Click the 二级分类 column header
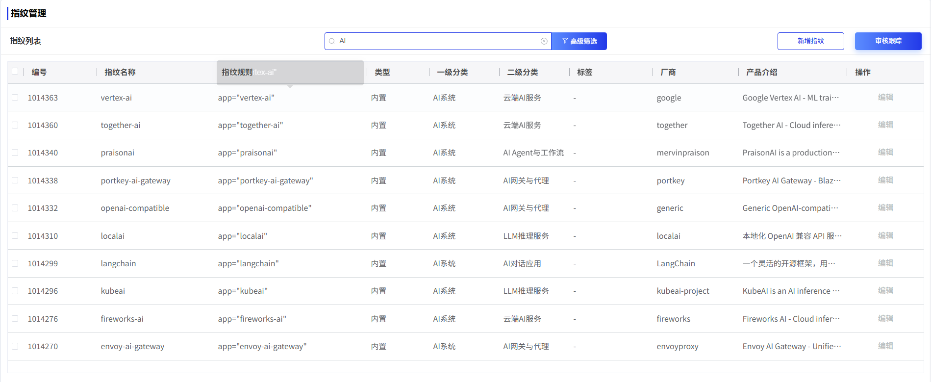 tap(523, 72)
